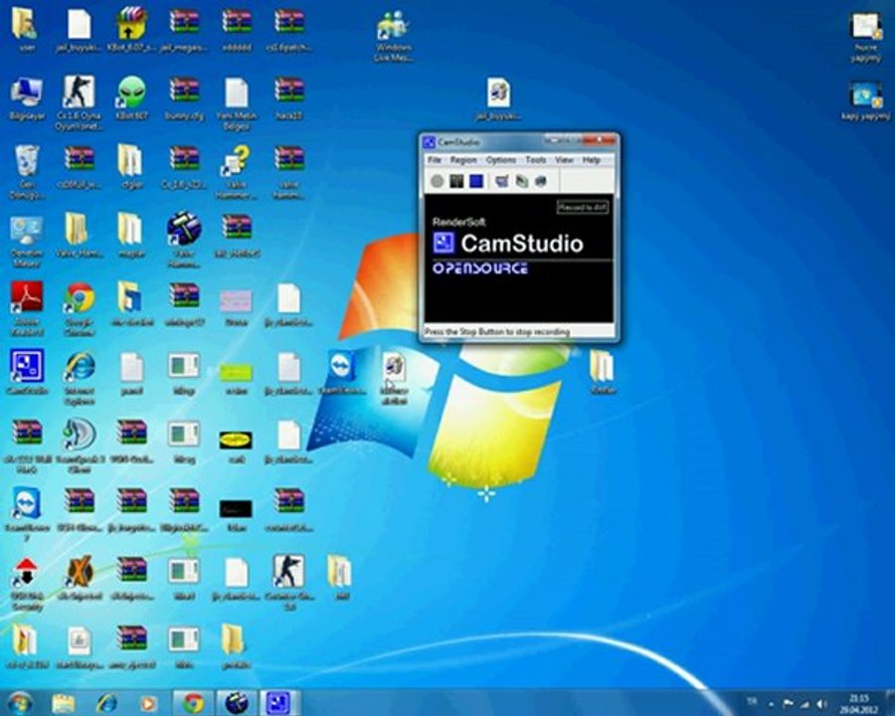This screenshot has height=716, width=895.
Task: Switch to CamStudio in the taskbar
Action: (x=279, y=703)
